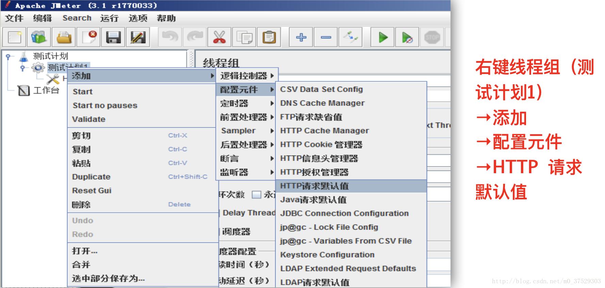Expand the 添加 submenu
This screenshot has height=288, width=605.
click(142, 76)
